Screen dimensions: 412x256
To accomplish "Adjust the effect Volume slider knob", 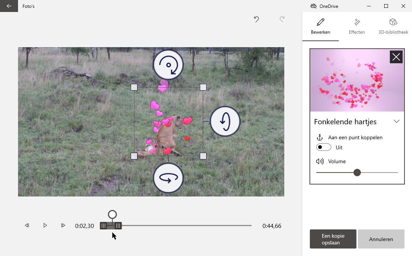I will coord(357,173).
